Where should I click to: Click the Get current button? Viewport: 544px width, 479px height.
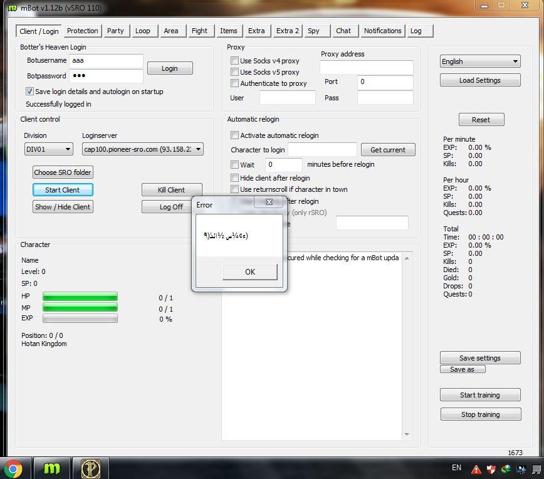[388, 150]
